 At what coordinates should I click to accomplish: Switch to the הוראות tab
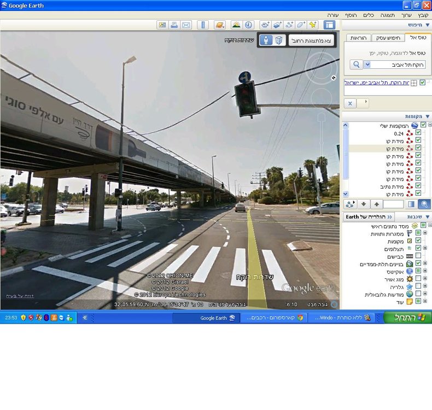pos(358,38)
